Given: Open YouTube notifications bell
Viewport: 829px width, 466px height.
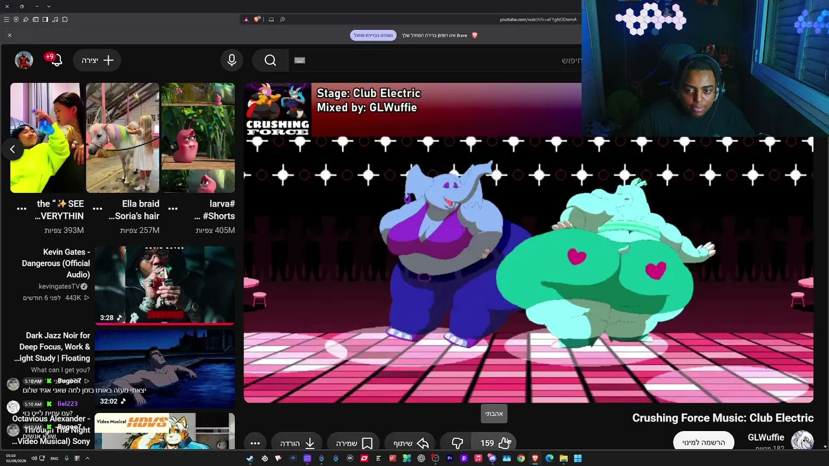Looking at the screenshot, I should coord(56,60).
